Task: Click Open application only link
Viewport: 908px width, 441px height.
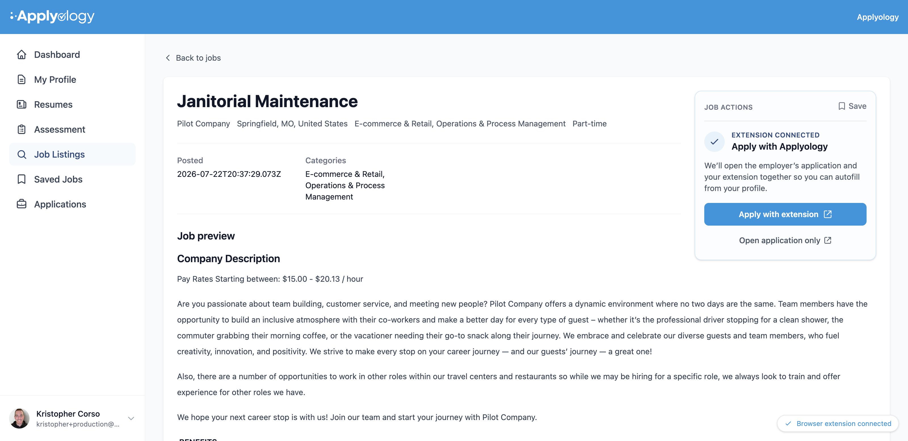Action: [785, 240]
